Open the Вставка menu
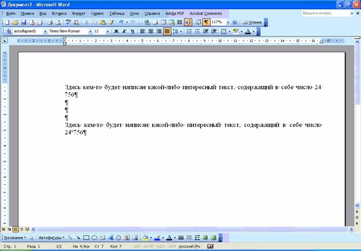The image size is (361, 251). (59, 13)
